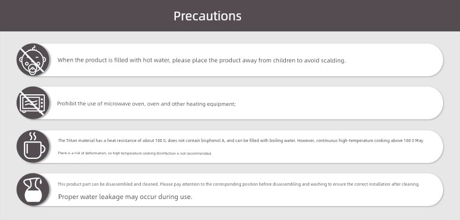Click the no-microwave oven prohibition icon
Viewport: 460px width, 220px height.
tap(33, 103)
